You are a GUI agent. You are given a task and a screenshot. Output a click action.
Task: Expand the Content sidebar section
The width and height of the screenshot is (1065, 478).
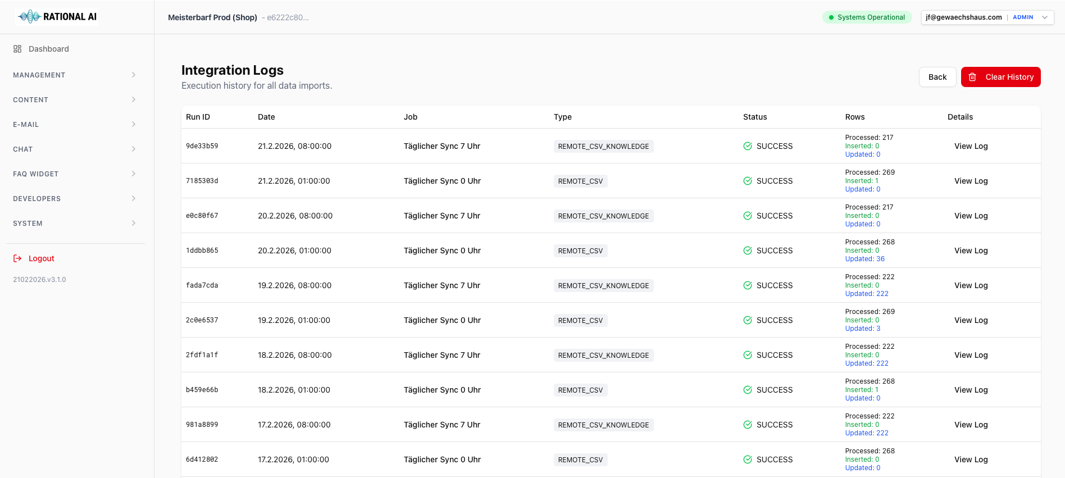click(74, 99)
